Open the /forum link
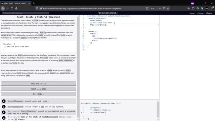 [200, 13]
